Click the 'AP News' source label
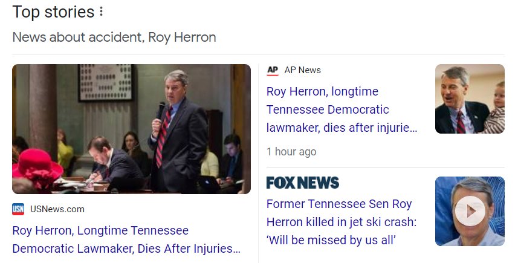518x263 pixels. 302,70
